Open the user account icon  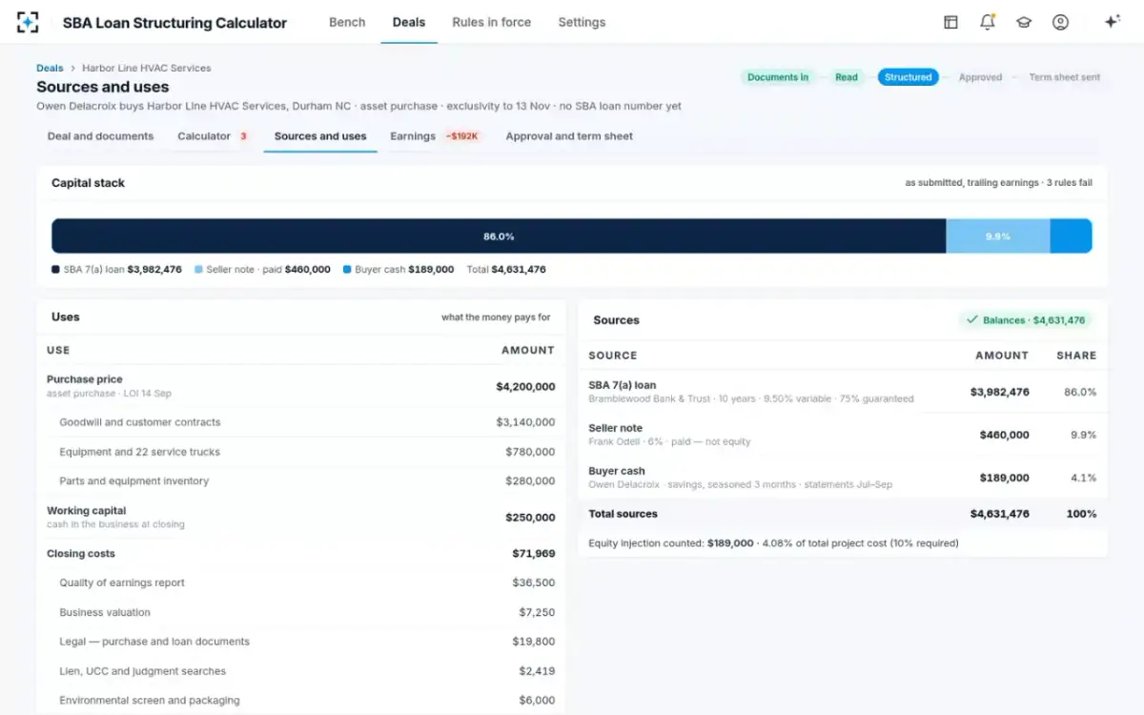1060,22
